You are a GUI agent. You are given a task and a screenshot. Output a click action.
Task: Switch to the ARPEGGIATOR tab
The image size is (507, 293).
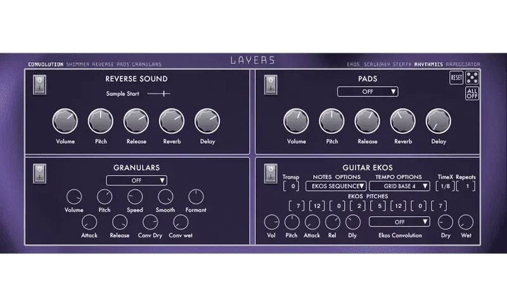click(463, 64)
